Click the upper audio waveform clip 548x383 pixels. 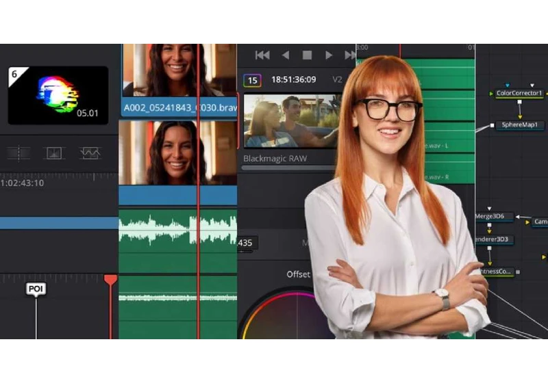(x=178, y=230)
